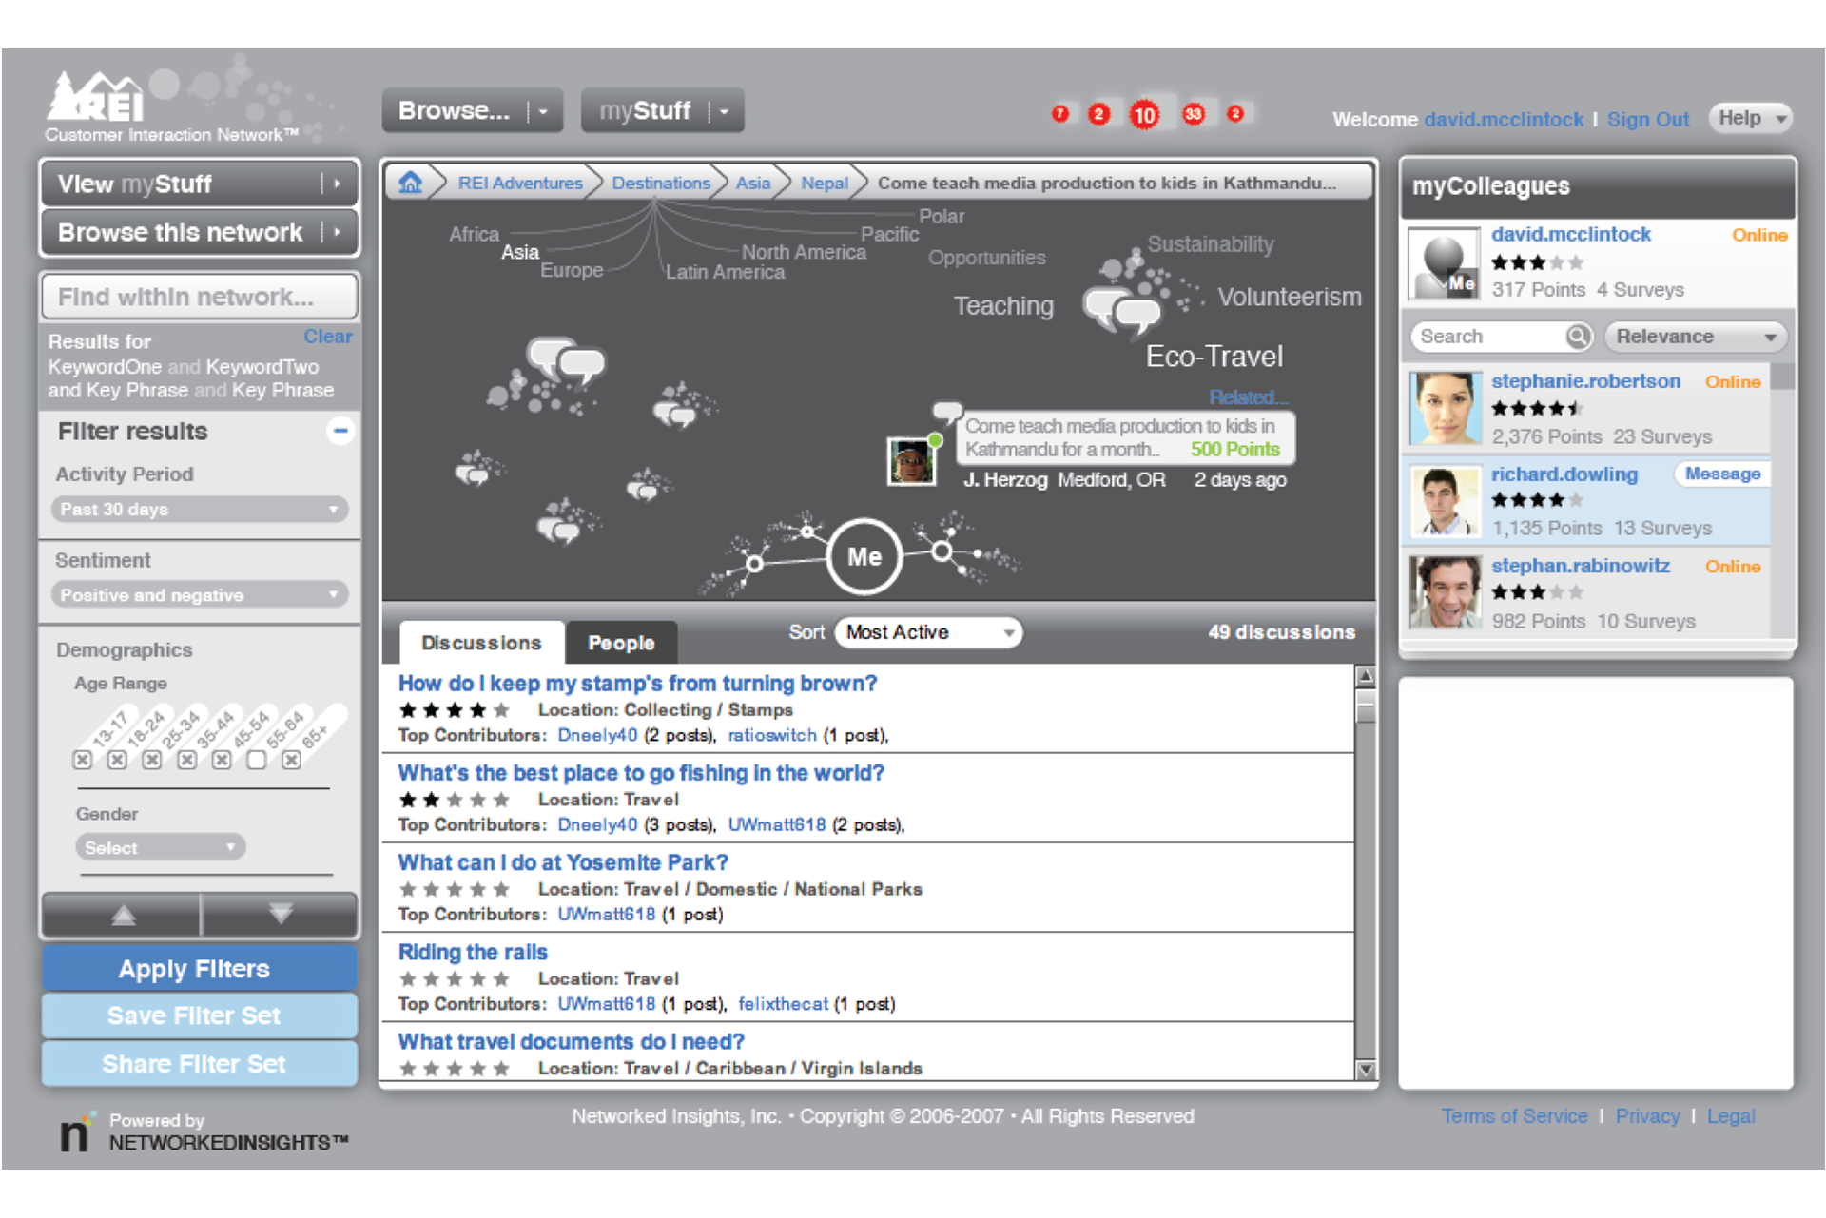Open 'What can I do at Yosemite Park?'
The image size is (1826, 1218).
tap(563, 862)
